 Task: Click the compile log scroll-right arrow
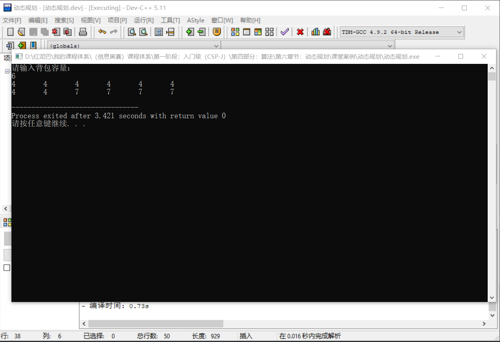coord(484,324)
